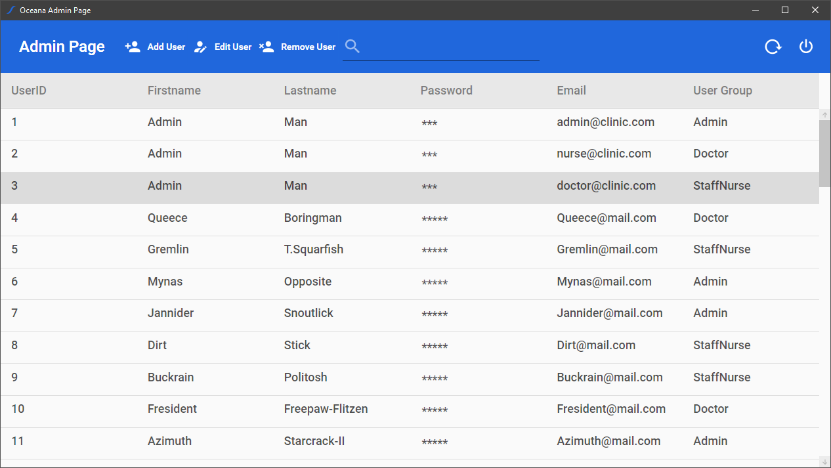Select the Dirt@mail.com email cell
831x468 pixels.
(596, 345)
